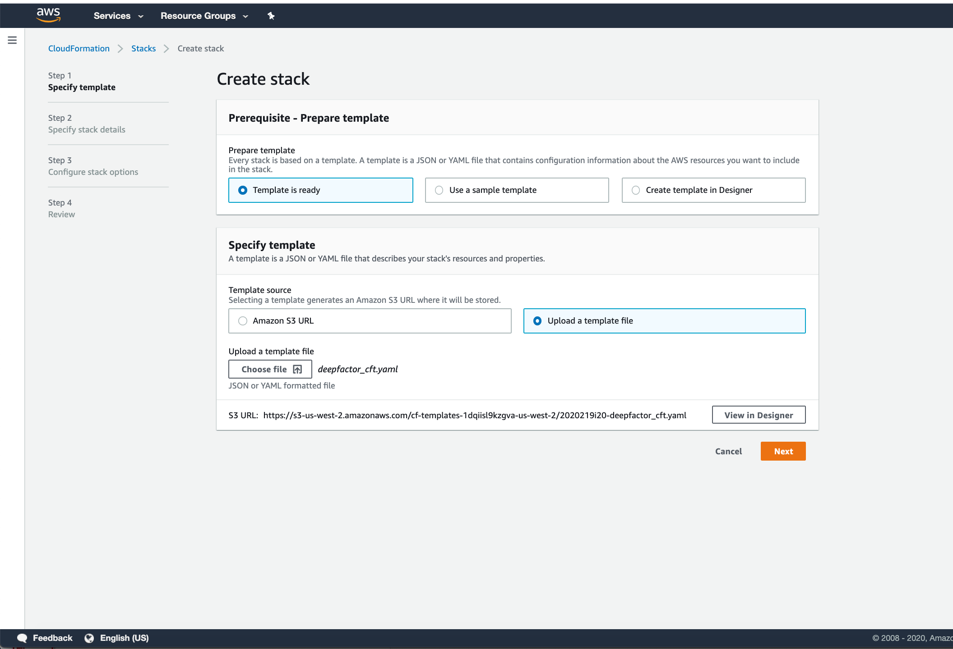Open CloudFormation breadcrumb link
Screen dimensions: 953x649
pos(79,48)
